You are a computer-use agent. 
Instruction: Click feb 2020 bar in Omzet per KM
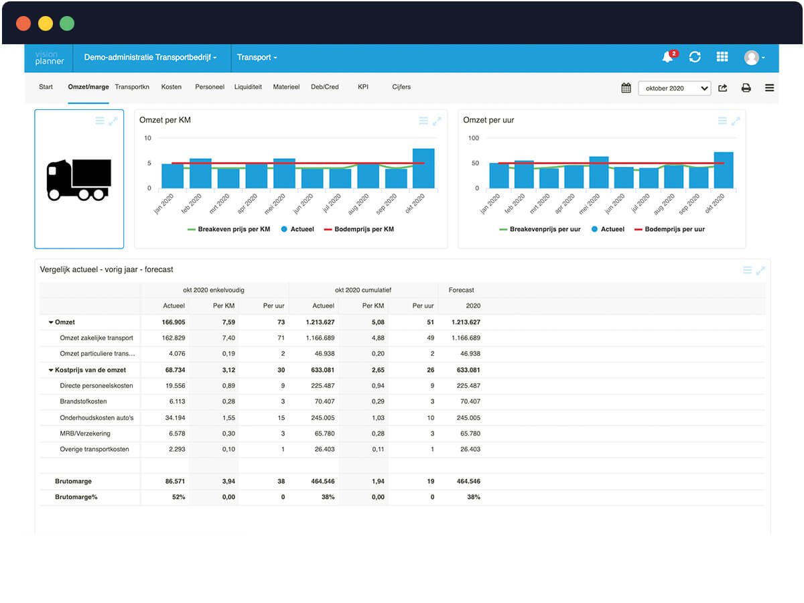pyautogui.click(x=200, y=174)
